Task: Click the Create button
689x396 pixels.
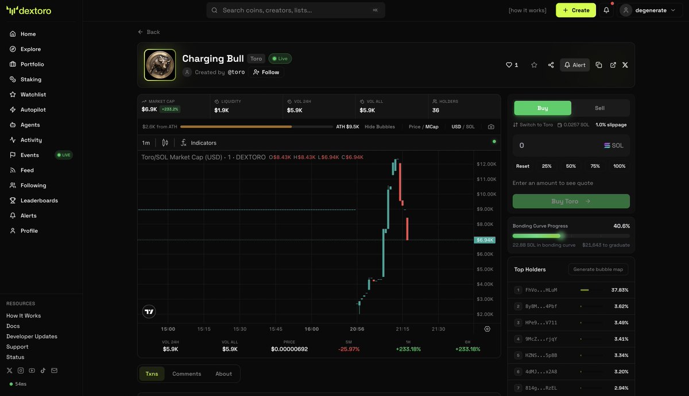Action: pos(576,10)
